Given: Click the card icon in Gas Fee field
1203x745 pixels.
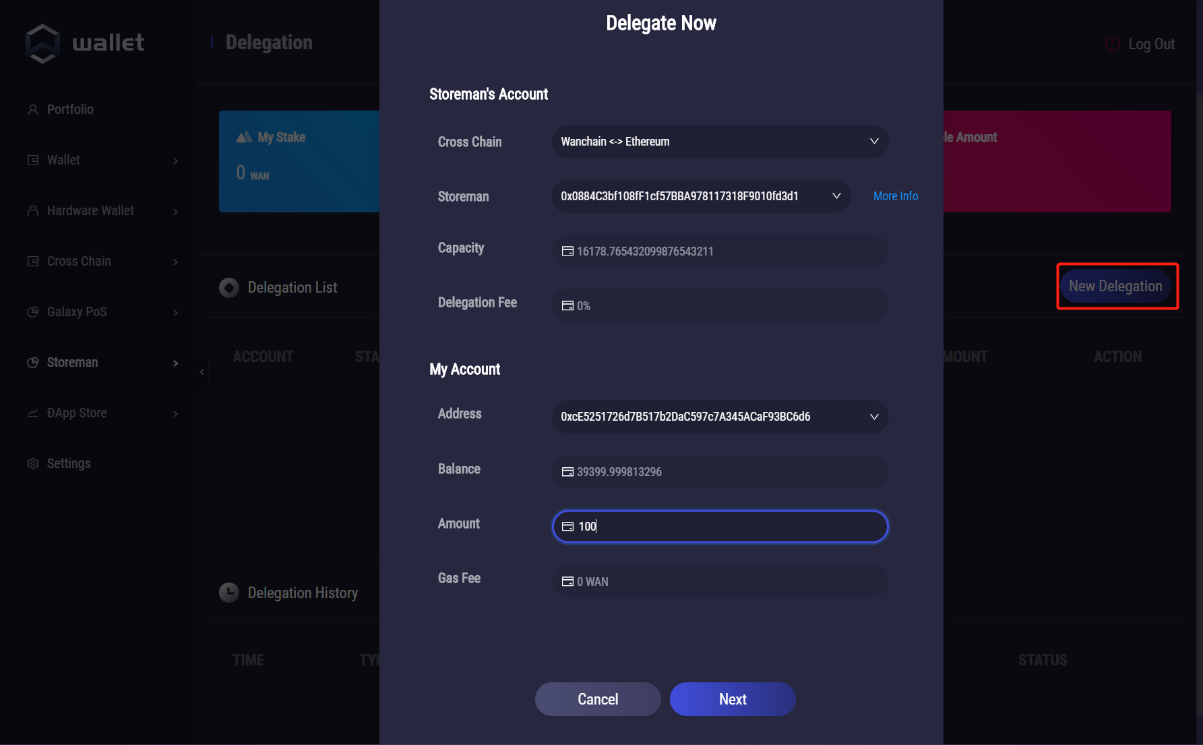Looking at the screenshot, I should [x=567, y=581].
